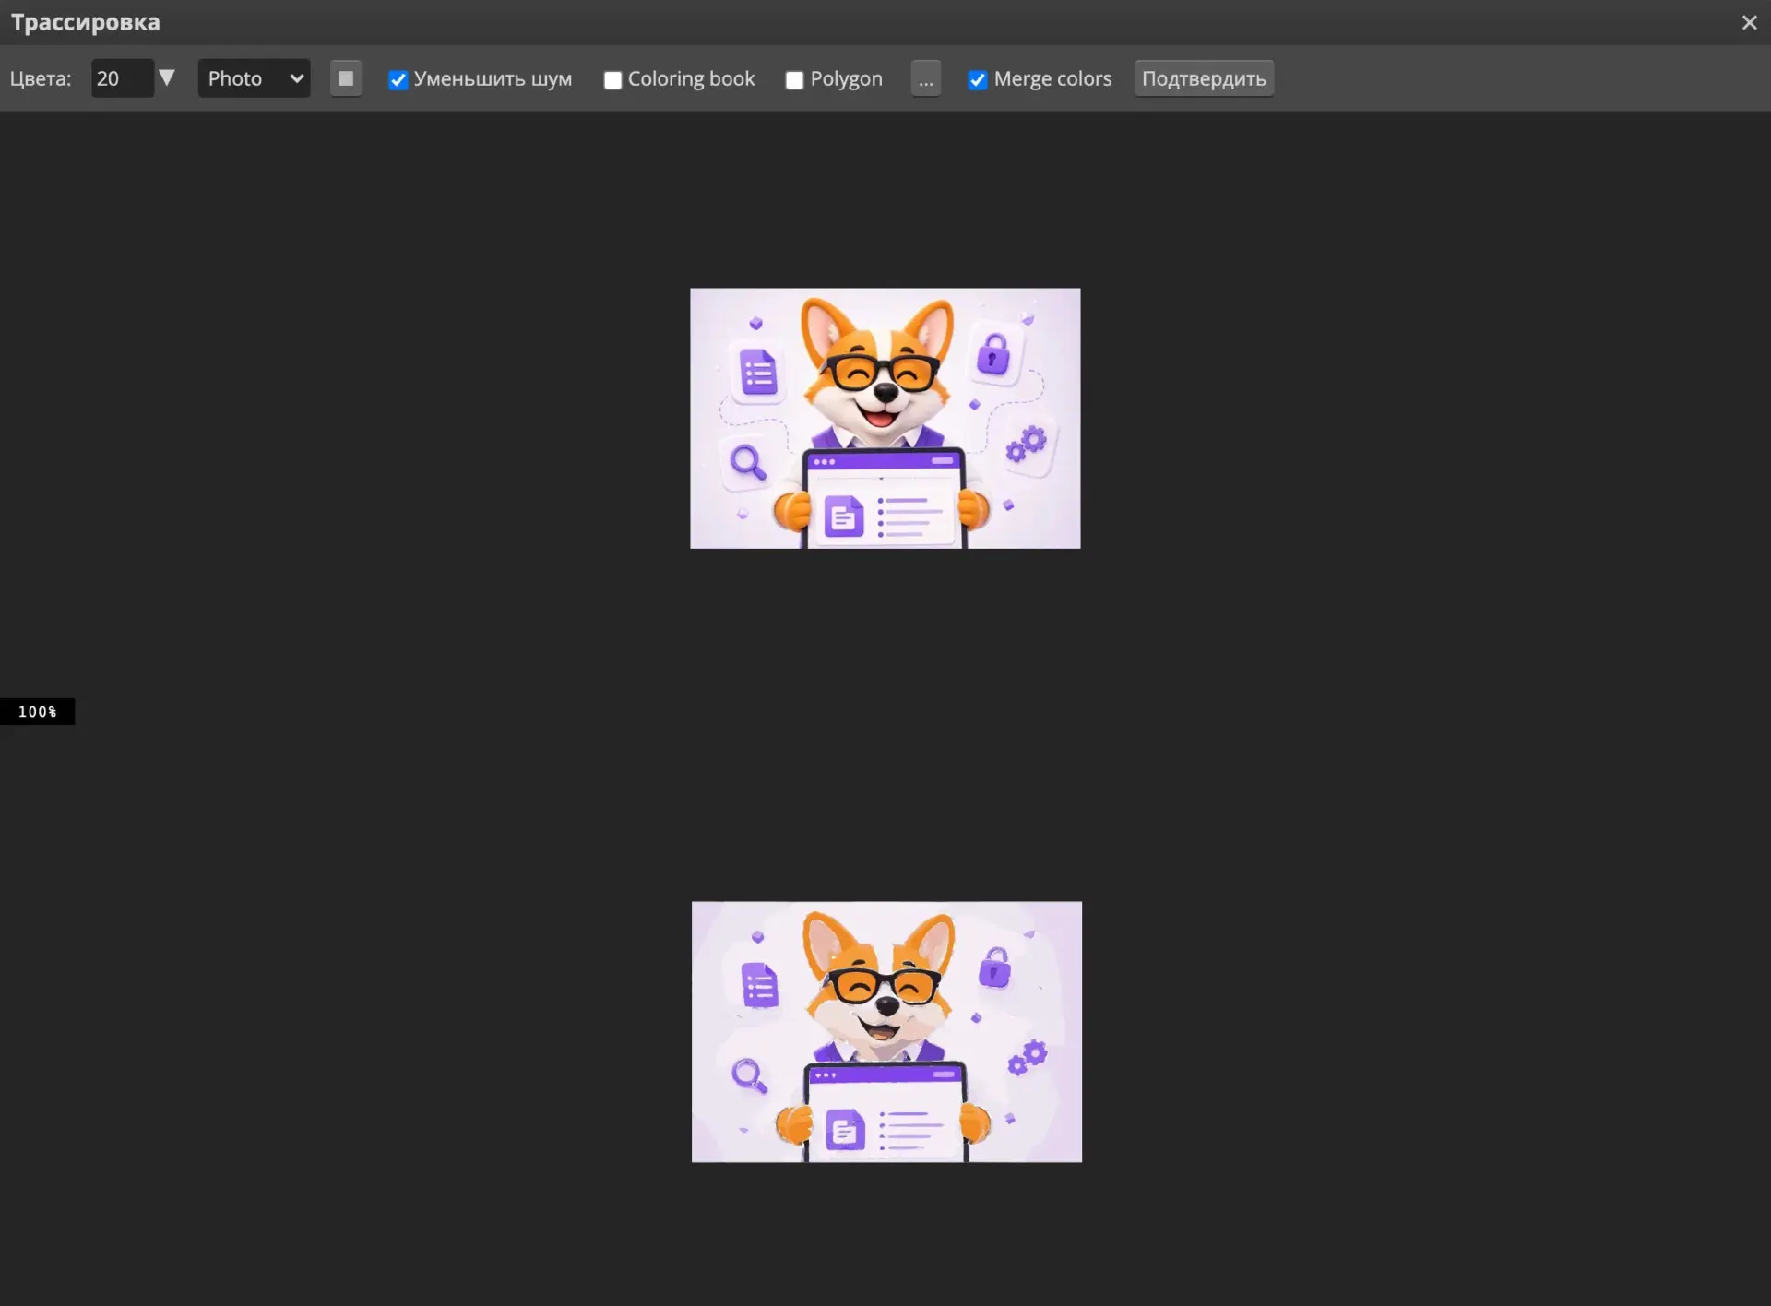
Task: Click the padlock icon in the top original image
Action: point(992,354)
